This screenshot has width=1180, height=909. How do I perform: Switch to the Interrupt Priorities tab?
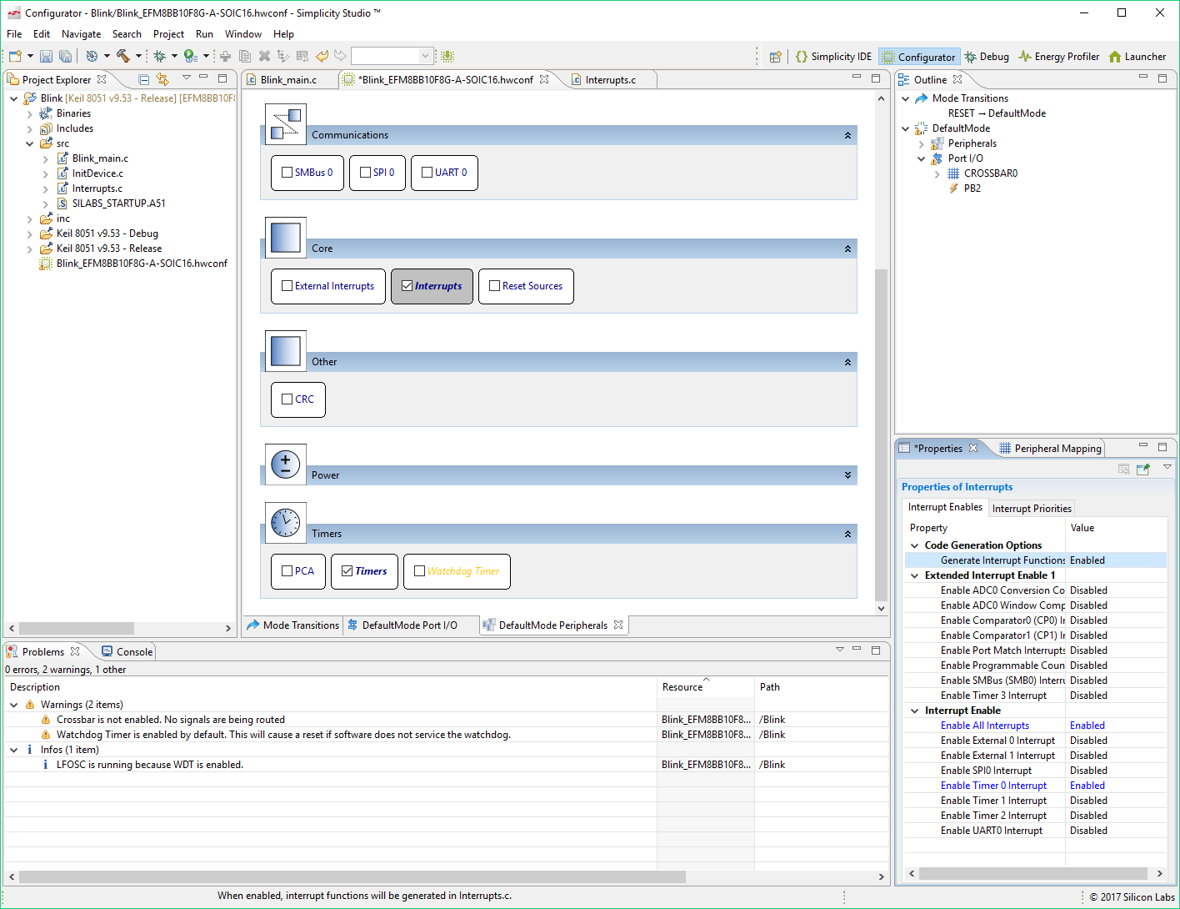click(1032, 509)
